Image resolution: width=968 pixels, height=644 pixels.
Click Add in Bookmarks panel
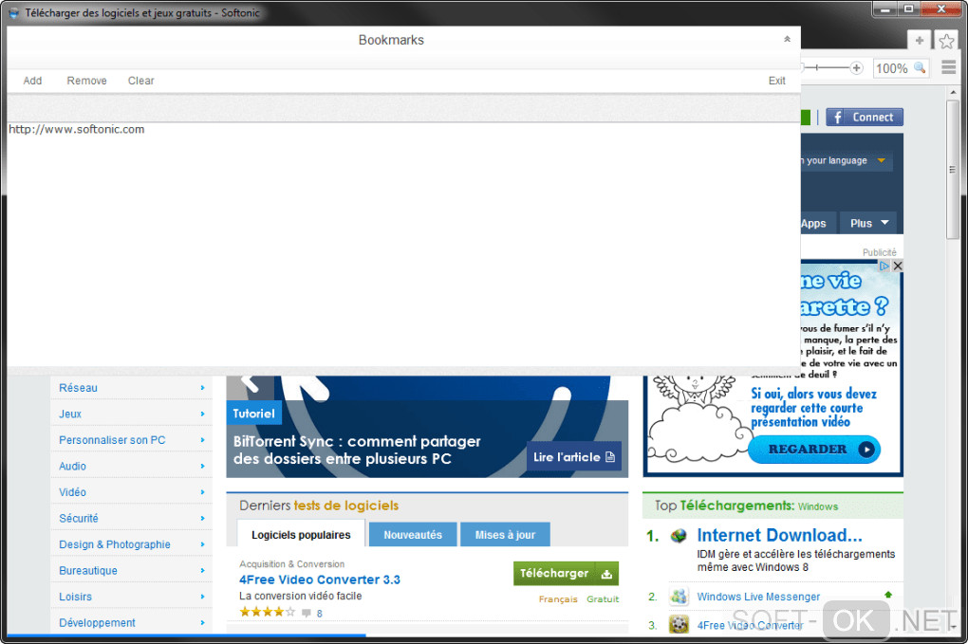(x=32, y=81)
